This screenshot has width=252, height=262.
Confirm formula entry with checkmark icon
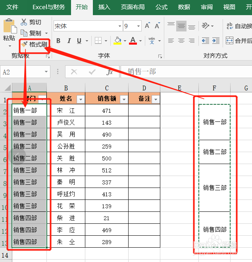[92, 72]
